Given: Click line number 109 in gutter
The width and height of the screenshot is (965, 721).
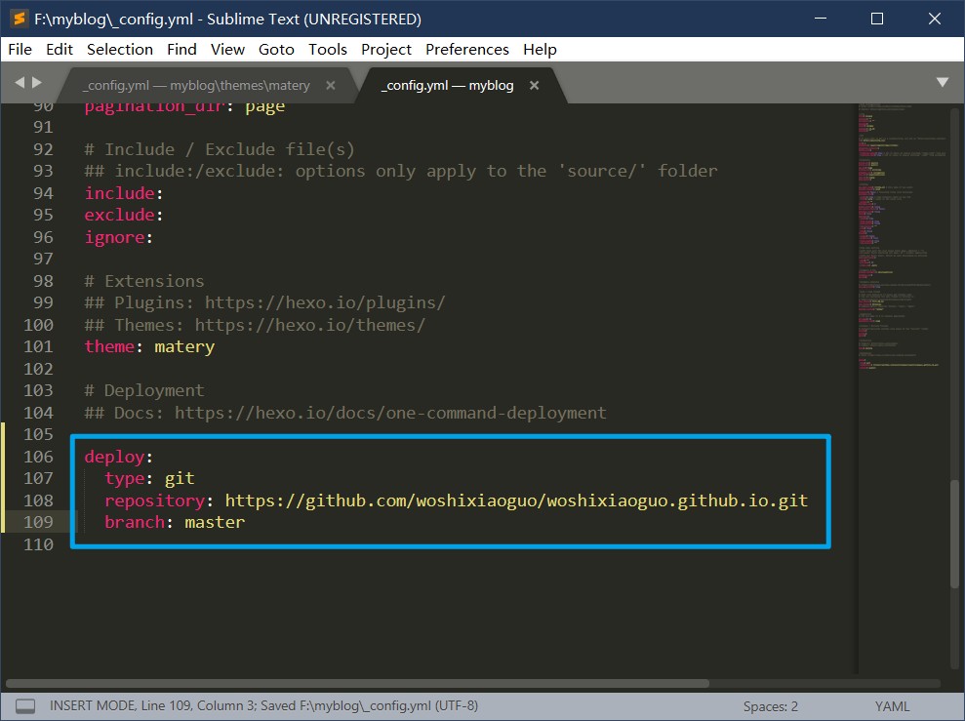Looking at the screenshot, I should pyautogui.click(x=38, y=522).
